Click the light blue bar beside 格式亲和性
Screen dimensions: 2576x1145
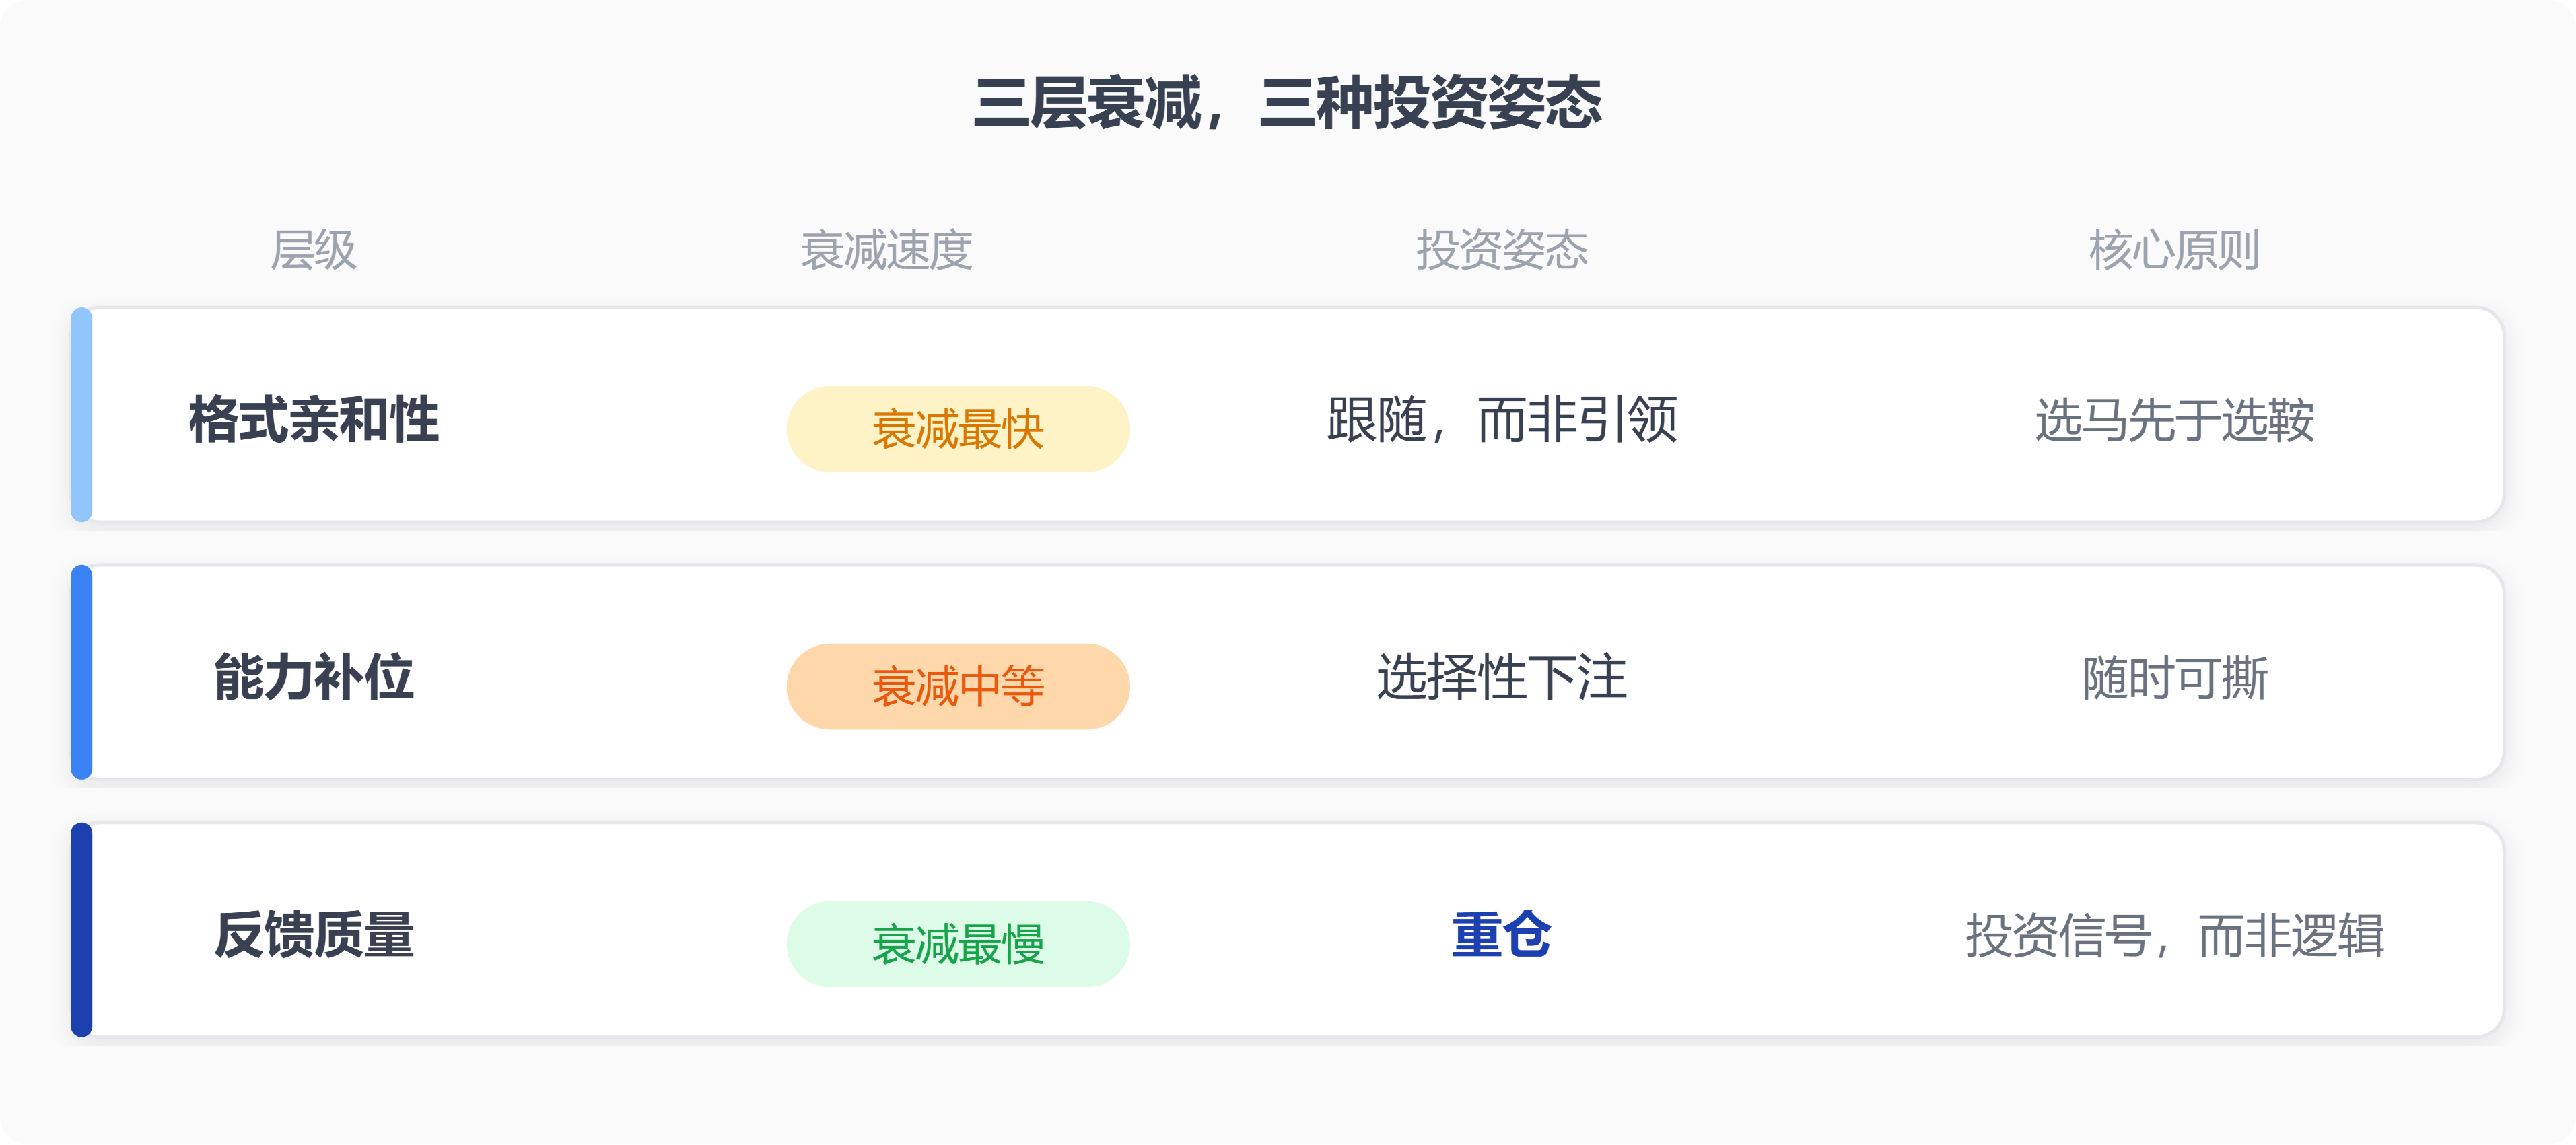click(82, 414)
